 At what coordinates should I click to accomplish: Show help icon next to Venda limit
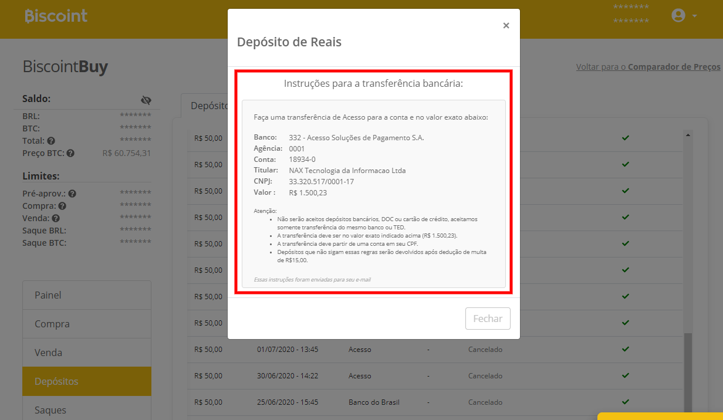(x=56, y=218)
